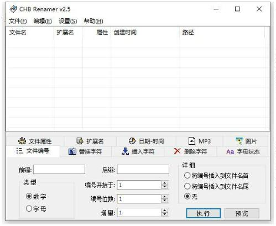
Task: Click the Aa 字母状态 icon
Action: pyautogui.click(x=230, y=152)
